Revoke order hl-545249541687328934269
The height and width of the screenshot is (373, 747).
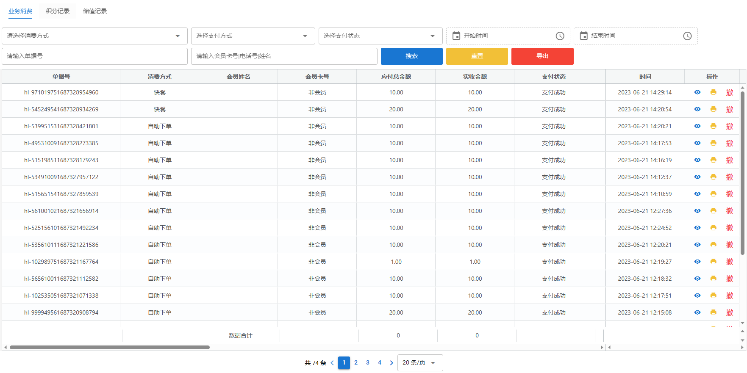click(x=729, y=109)
